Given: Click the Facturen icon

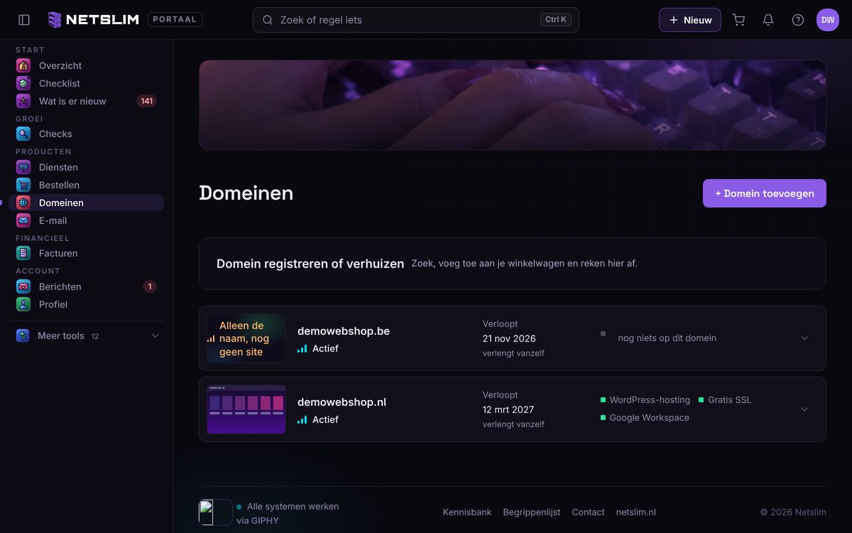Looking at the screenshot, I should (23, 253).
